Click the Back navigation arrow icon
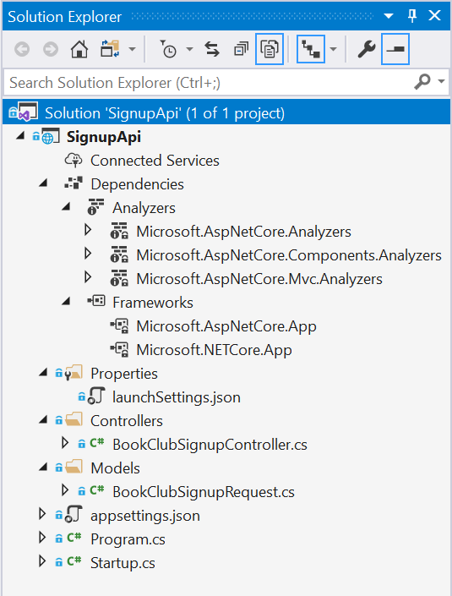This screenshot has width=452, height=596. coord(22,49)
